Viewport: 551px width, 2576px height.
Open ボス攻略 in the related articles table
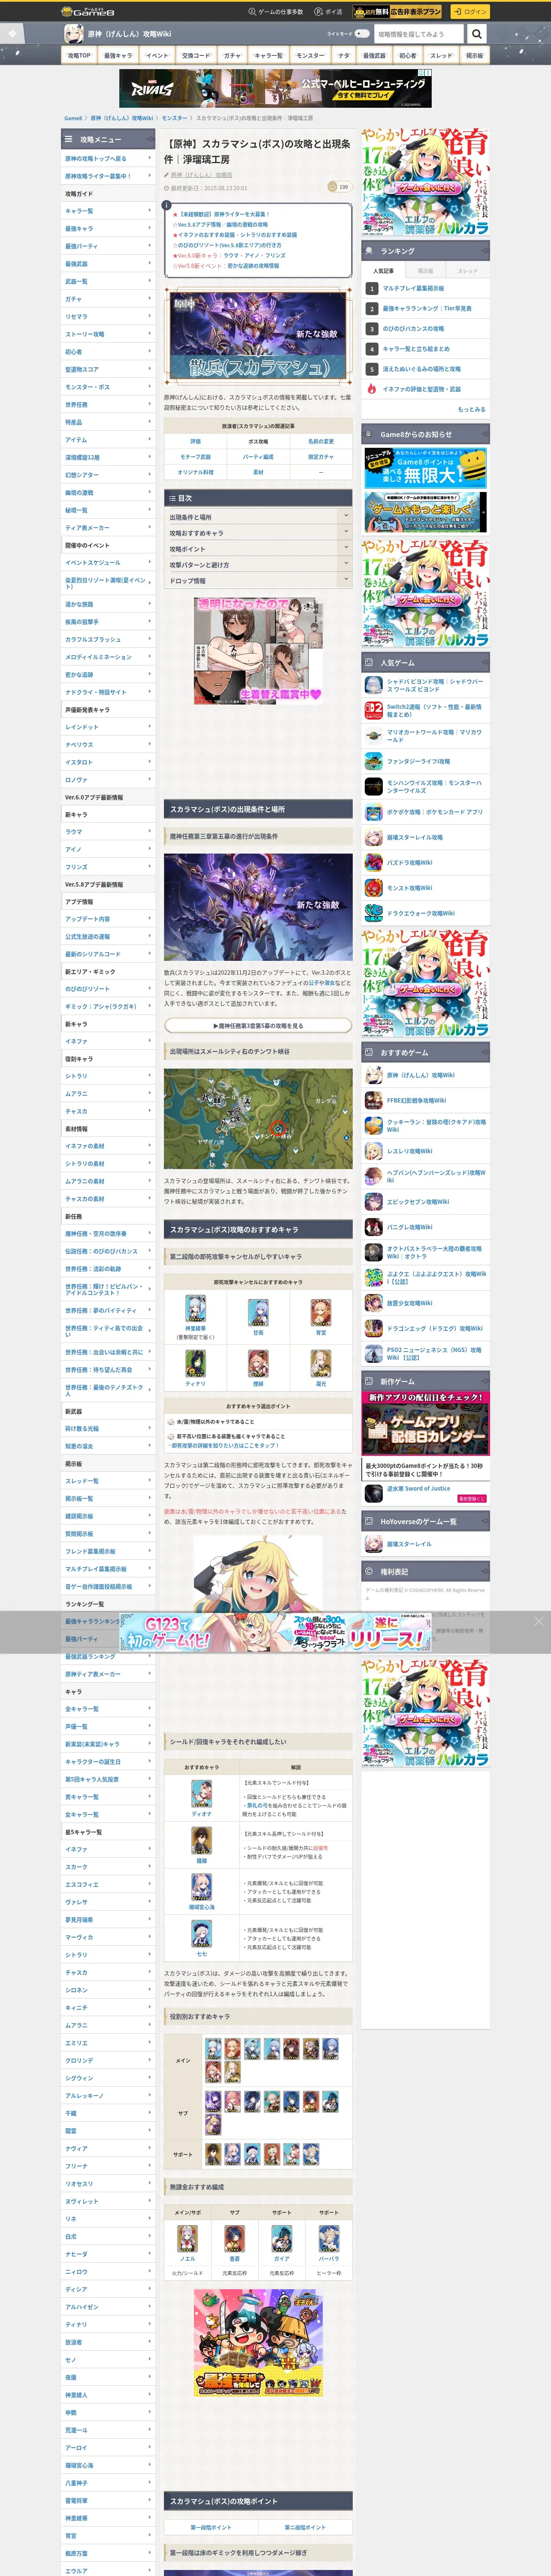[x=258, y=441]
